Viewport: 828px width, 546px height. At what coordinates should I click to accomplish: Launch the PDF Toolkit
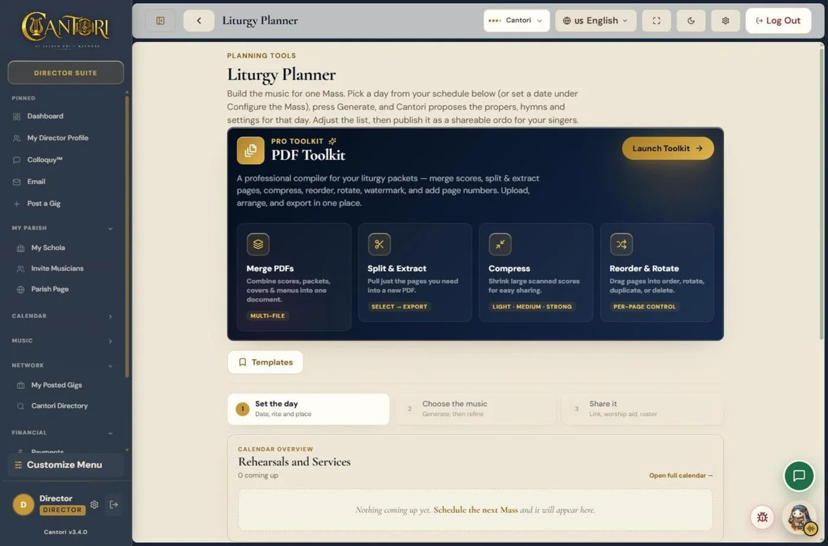pyautogui.click(x=668, y=148)
